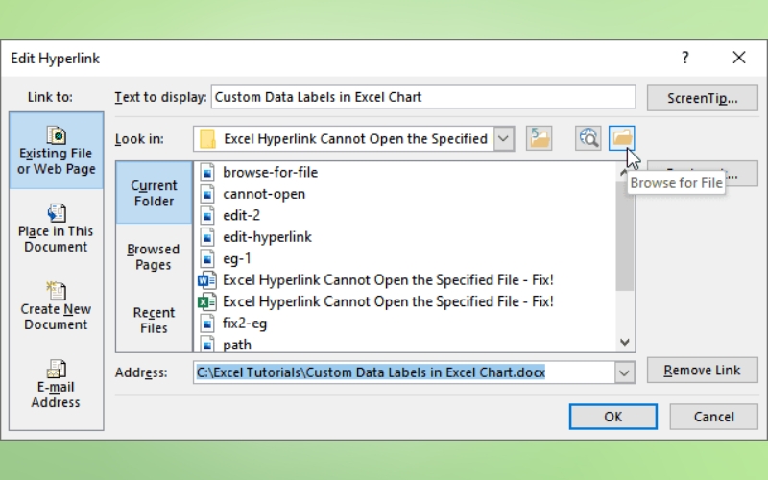Screen dimensions: 768x480
Task: Click the Up One Folder icon
Action: click(540, 138)
